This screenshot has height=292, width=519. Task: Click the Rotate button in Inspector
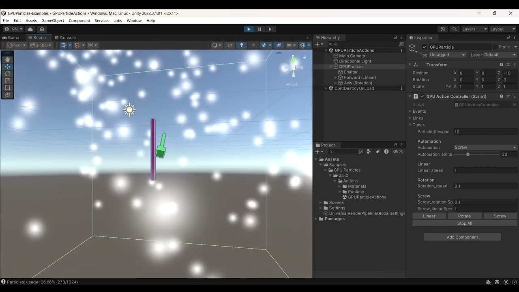point(464,216)
